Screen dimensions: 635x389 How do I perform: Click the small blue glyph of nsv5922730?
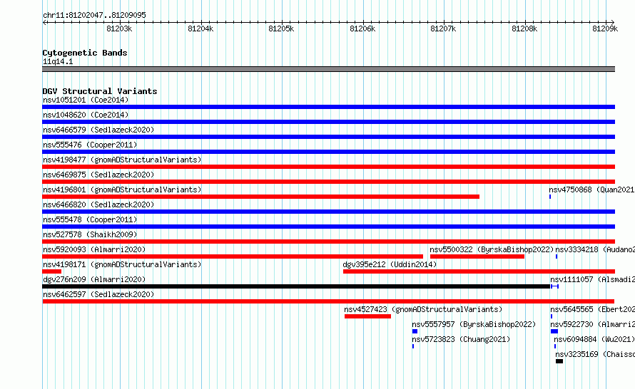click(554, 331)
